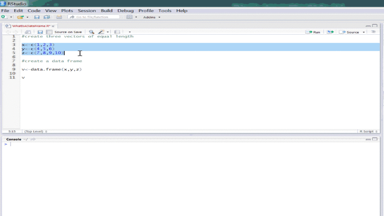Click code line x<-c(1,2,3)
Screen dimensions: 384x216
pyautogui.click(x=38, y=45)
